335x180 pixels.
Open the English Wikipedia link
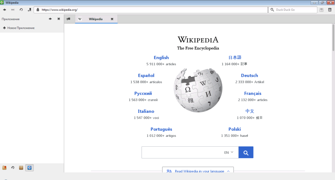point(161,57)
